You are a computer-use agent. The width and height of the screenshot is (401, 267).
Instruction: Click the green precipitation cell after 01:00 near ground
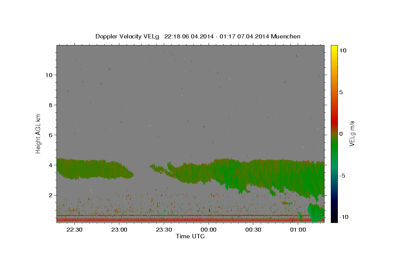coord(316,213)
